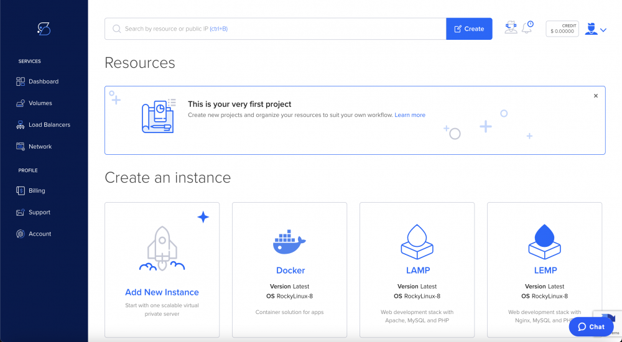The width and height of the screenshot is (622, 342).
Task: Click the user avatar icon
Action: tap(591, 29)
